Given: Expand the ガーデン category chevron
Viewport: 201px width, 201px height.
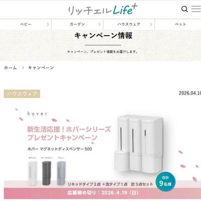Looking at the screenshot, I should pos(99,25).
